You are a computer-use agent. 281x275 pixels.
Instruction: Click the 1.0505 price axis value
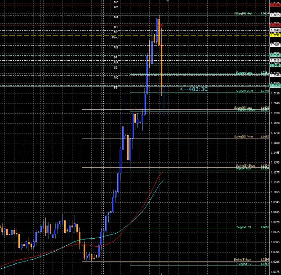275,242
